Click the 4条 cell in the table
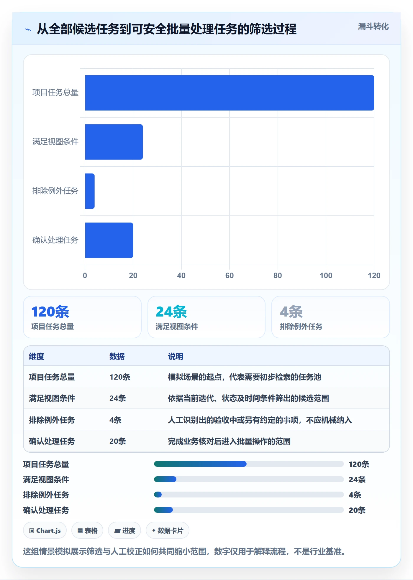Image resolution: width=413 pixels, height=580 pixels. (115, 420)
